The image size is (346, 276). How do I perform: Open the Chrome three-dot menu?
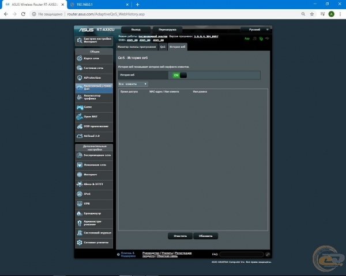(340, 14)
